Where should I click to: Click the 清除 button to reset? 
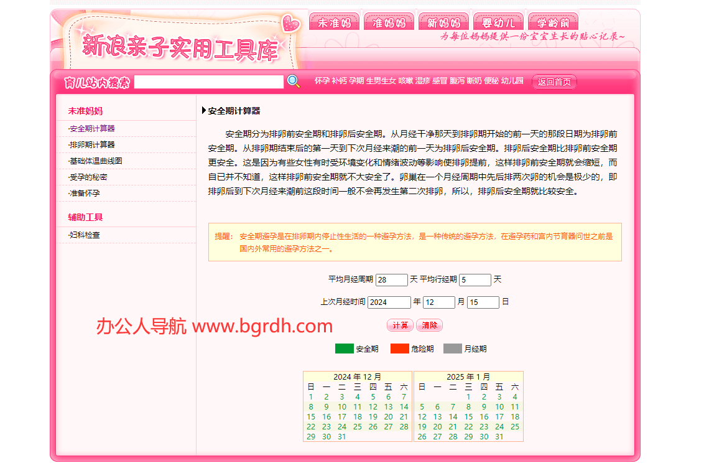pyautogui.click(x=429, y=325)
